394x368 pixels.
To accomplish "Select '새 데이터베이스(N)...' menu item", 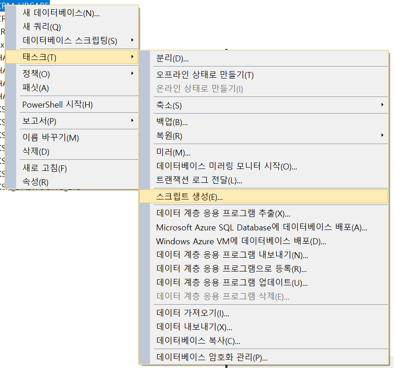I will click(61, 13).
